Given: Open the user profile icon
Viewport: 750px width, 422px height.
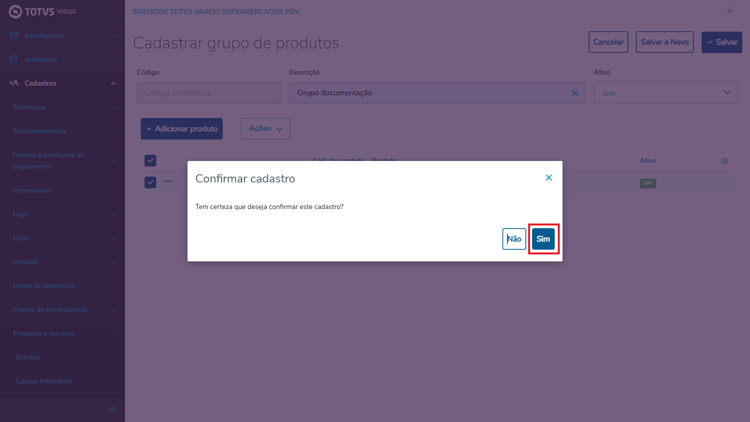Looking at the screenshot, I should [730, 11].
